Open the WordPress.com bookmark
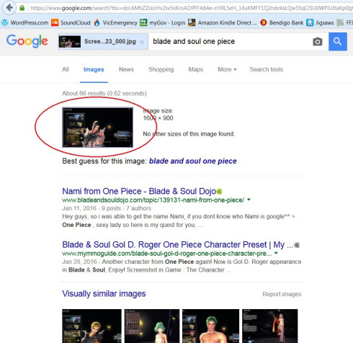 [x=25, y=23]
